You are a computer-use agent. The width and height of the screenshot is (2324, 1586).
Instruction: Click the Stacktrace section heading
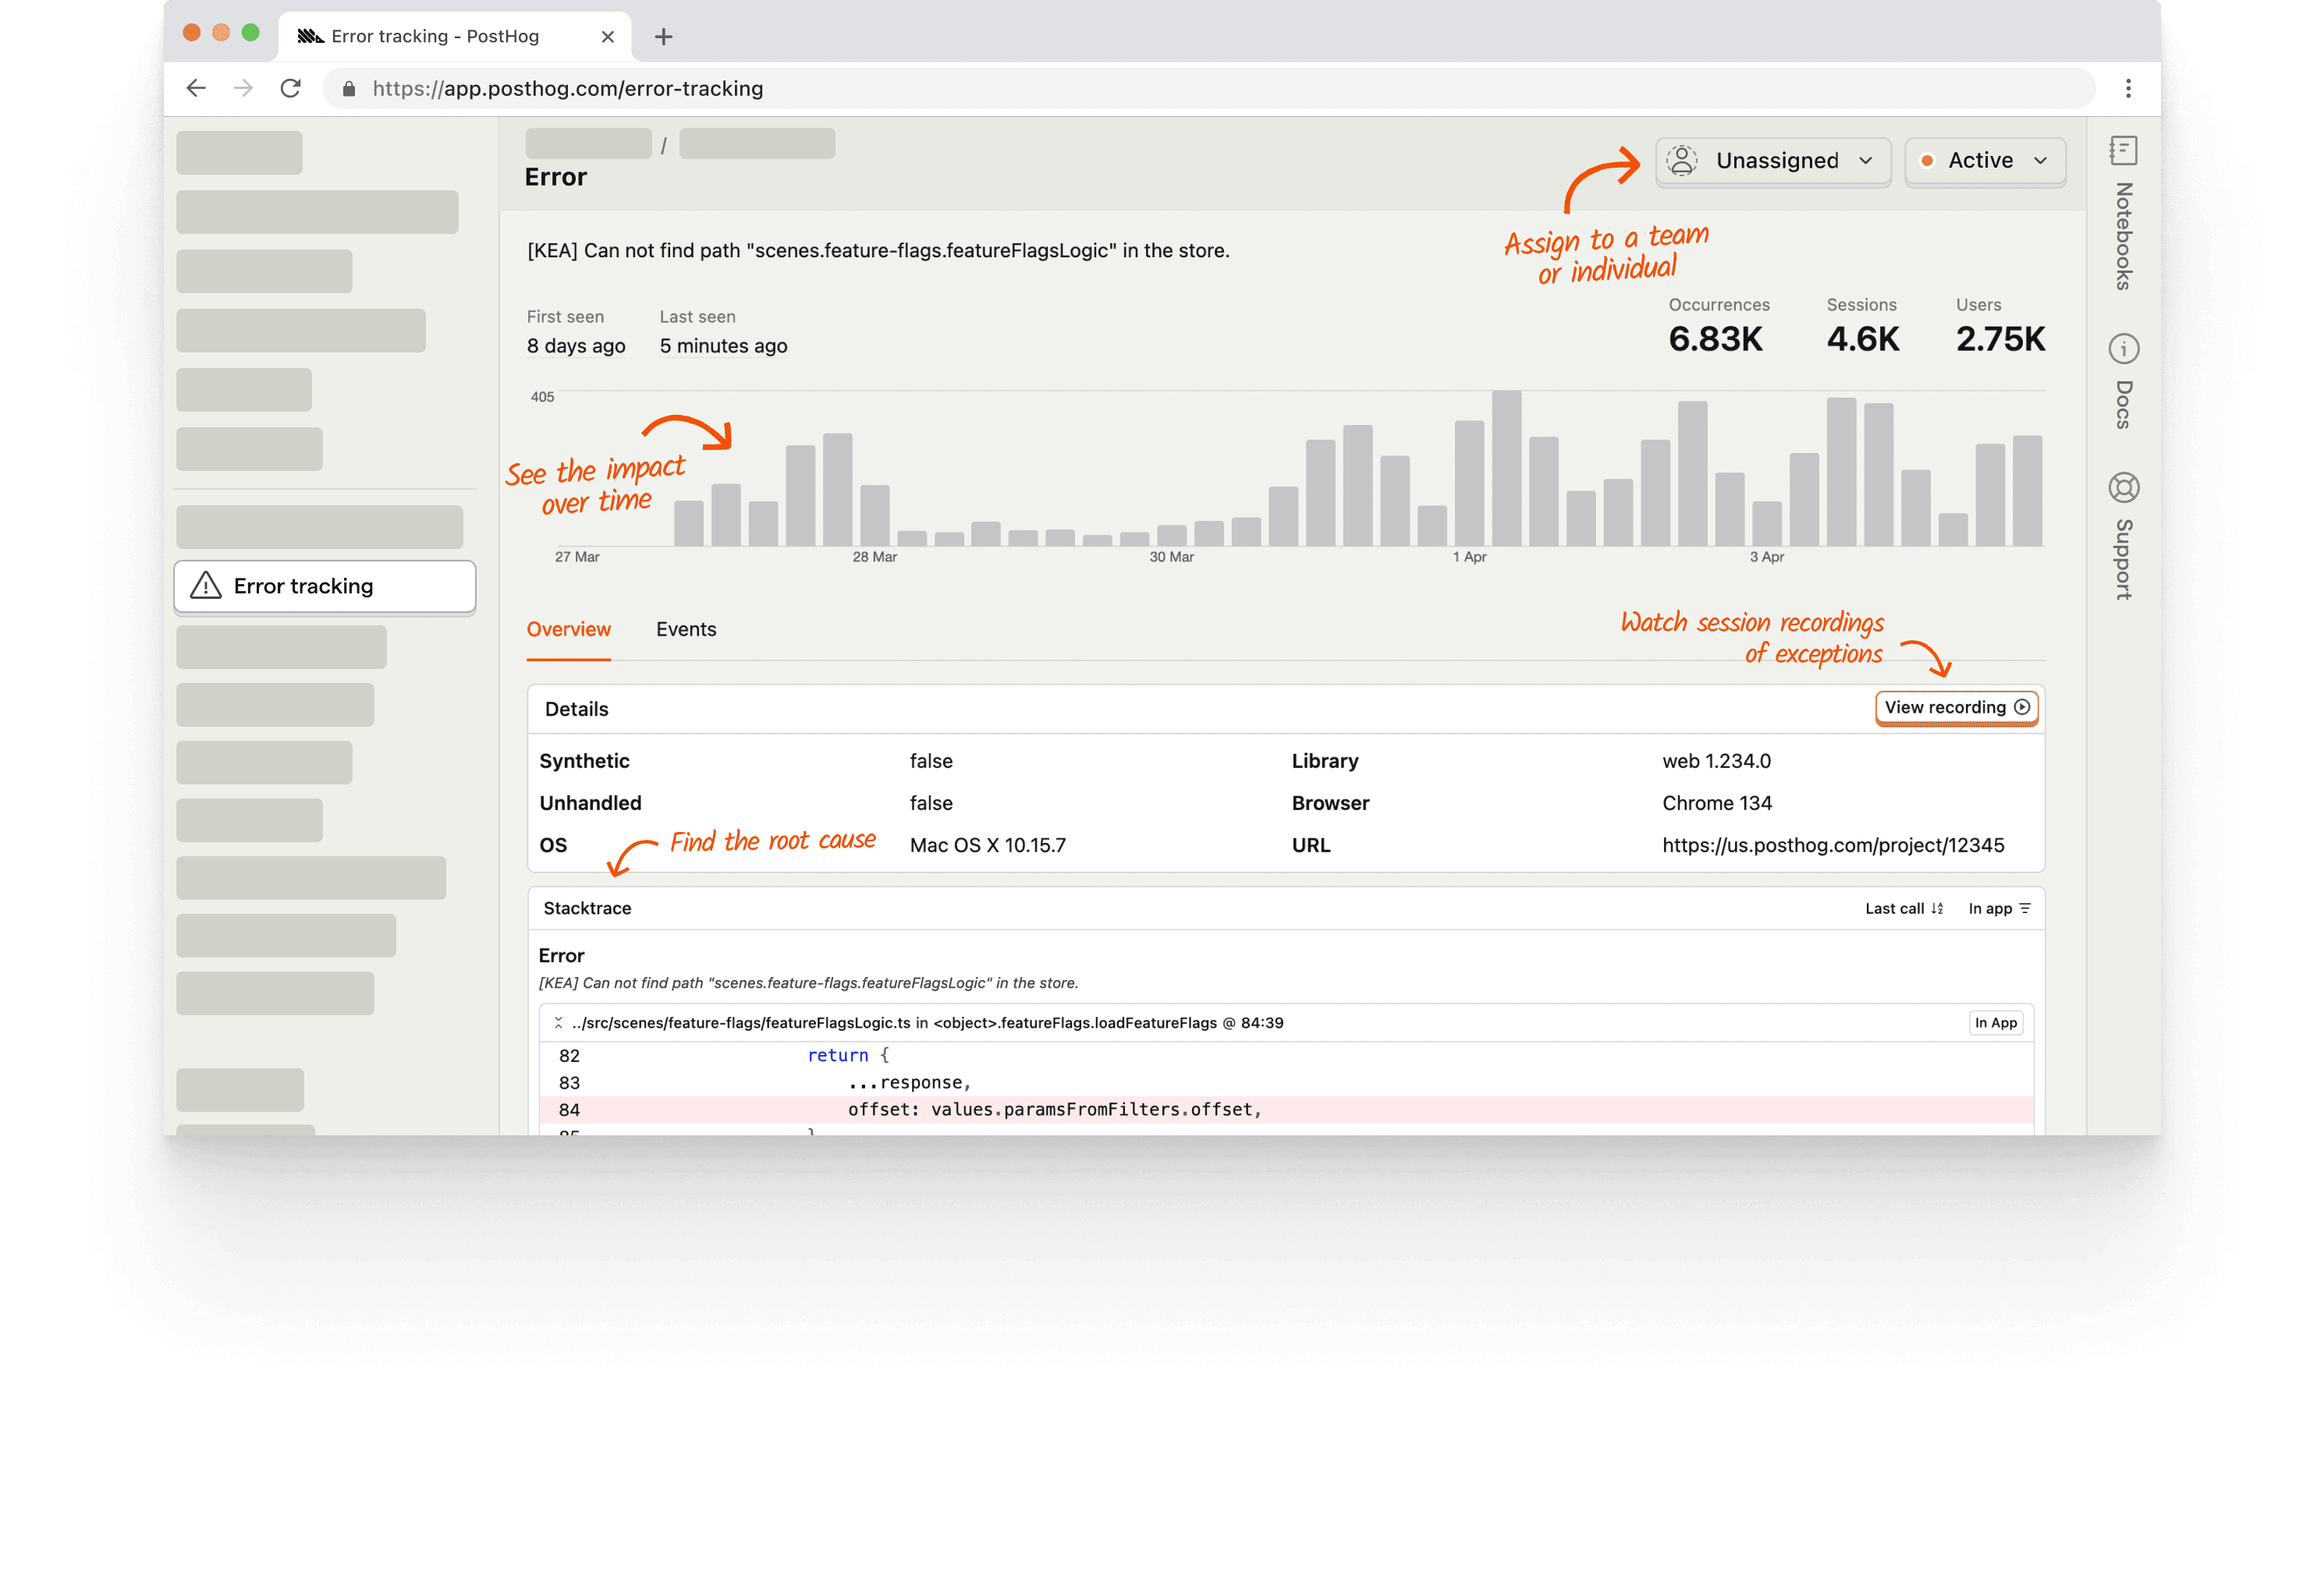pyautogui.click(x=587, y=908)
